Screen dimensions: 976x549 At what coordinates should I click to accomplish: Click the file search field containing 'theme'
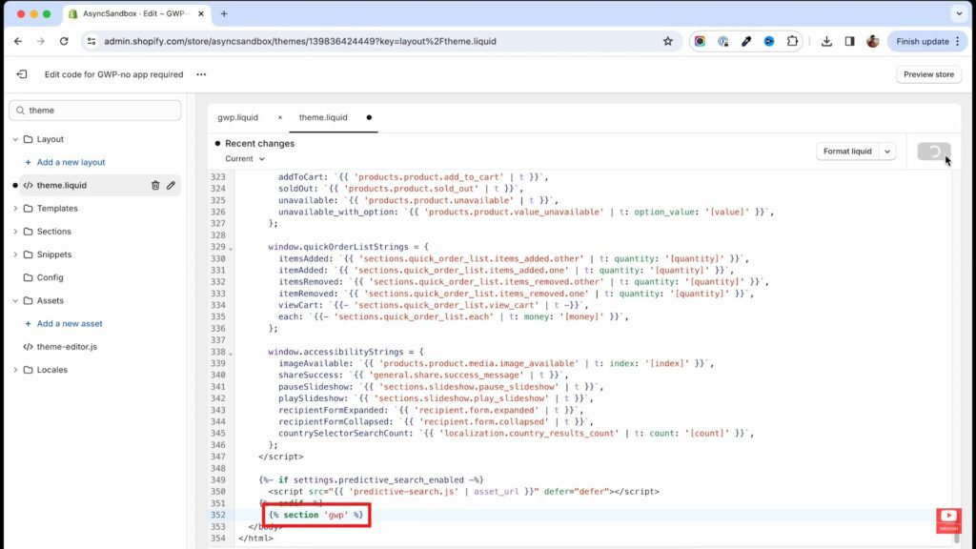(x=95, y=111)
